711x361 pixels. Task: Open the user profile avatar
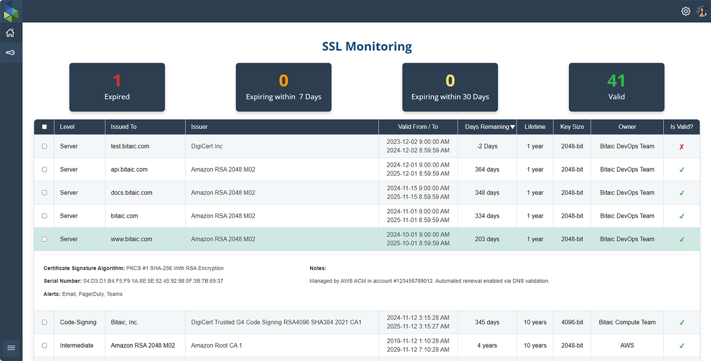(702, 11)
